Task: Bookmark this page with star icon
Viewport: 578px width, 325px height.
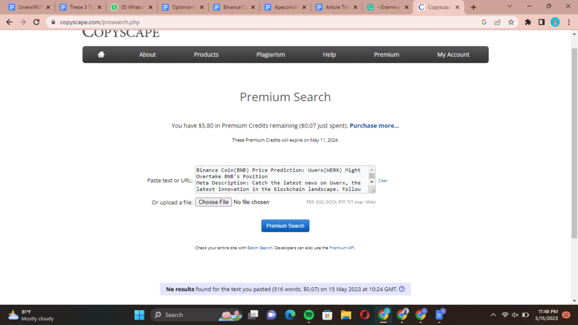Action: [511, 22]
